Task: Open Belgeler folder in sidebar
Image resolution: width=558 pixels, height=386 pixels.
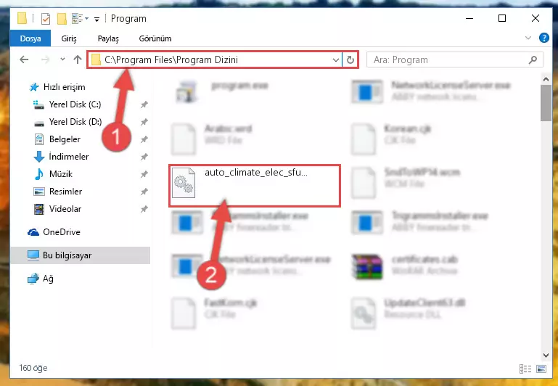Action: [65, 139]
